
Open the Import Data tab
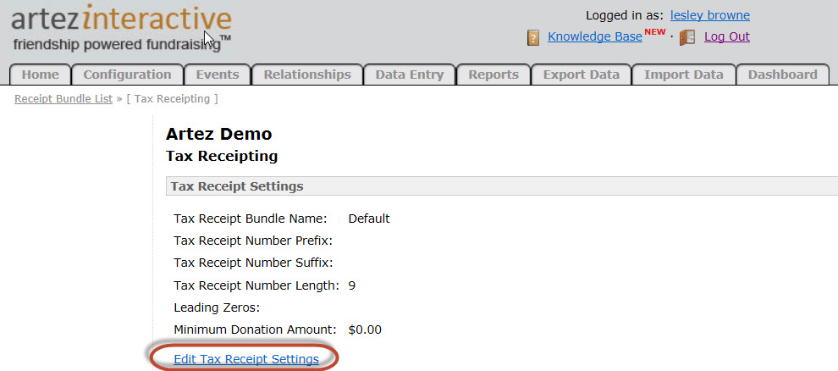(683, 75)
